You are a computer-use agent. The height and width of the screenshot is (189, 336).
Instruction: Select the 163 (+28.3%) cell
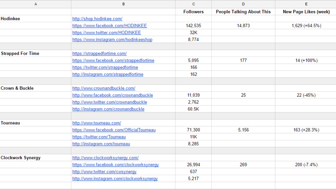(306, 130)
